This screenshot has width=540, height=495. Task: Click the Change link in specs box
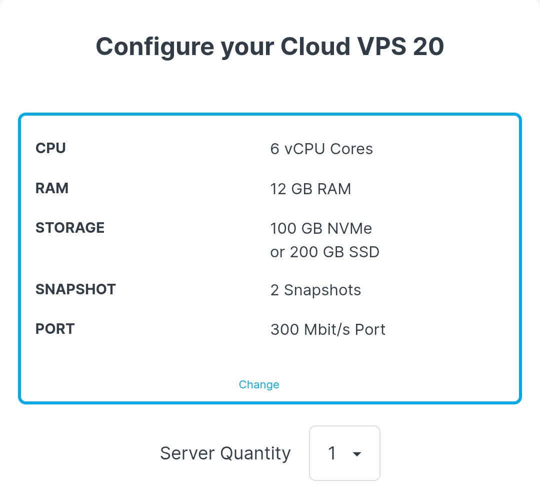tap(259, 384)
